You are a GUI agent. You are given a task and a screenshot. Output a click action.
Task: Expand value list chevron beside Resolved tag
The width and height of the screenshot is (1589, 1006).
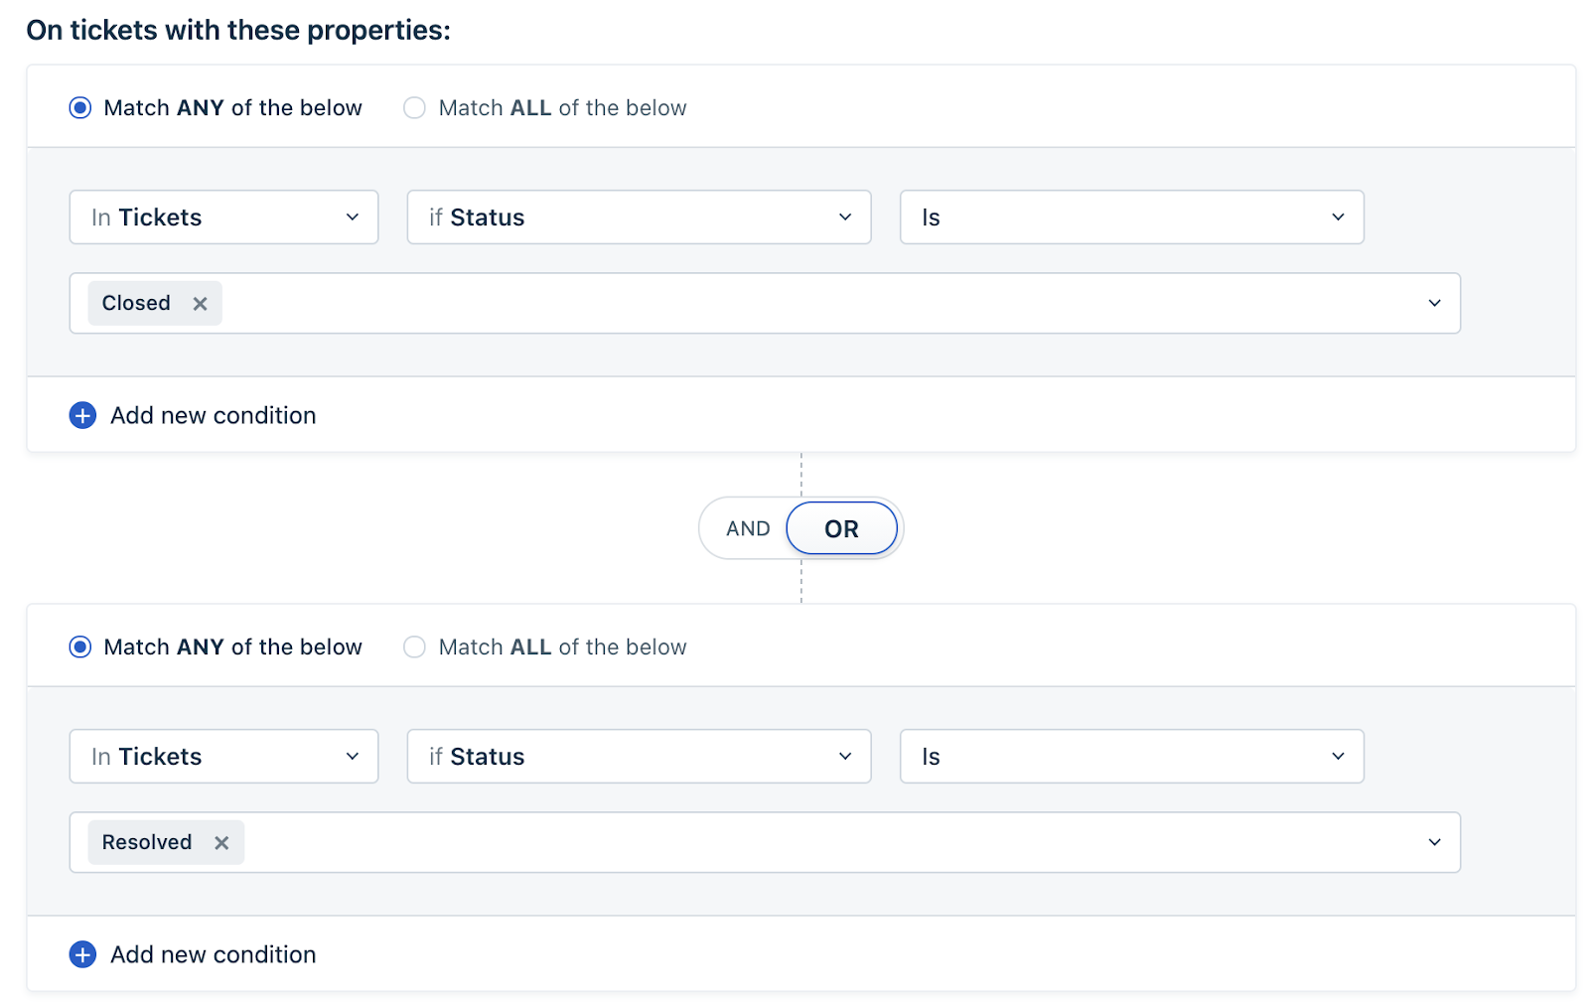[x=1434, y=842]
